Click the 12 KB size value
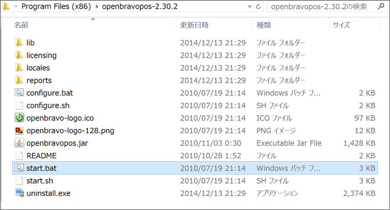 click(365, 131)
